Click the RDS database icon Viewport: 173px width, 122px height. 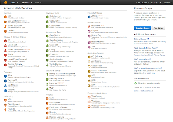[5, 76]
